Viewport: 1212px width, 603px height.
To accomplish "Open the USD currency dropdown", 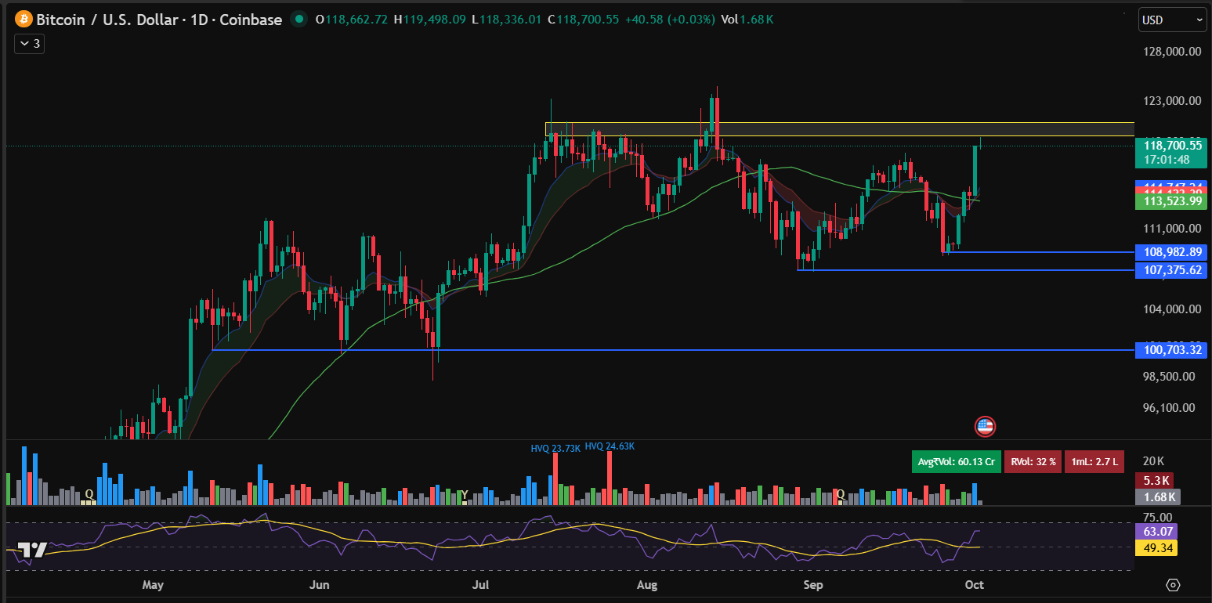I will pyautogui.click(x=1171, y=20).
